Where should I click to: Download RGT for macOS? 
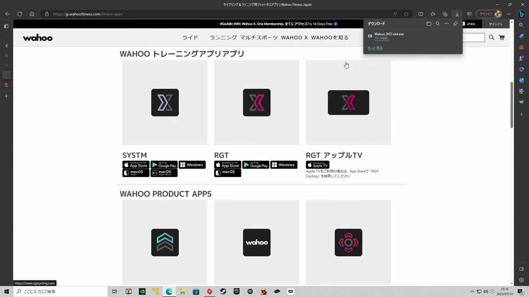228,173
